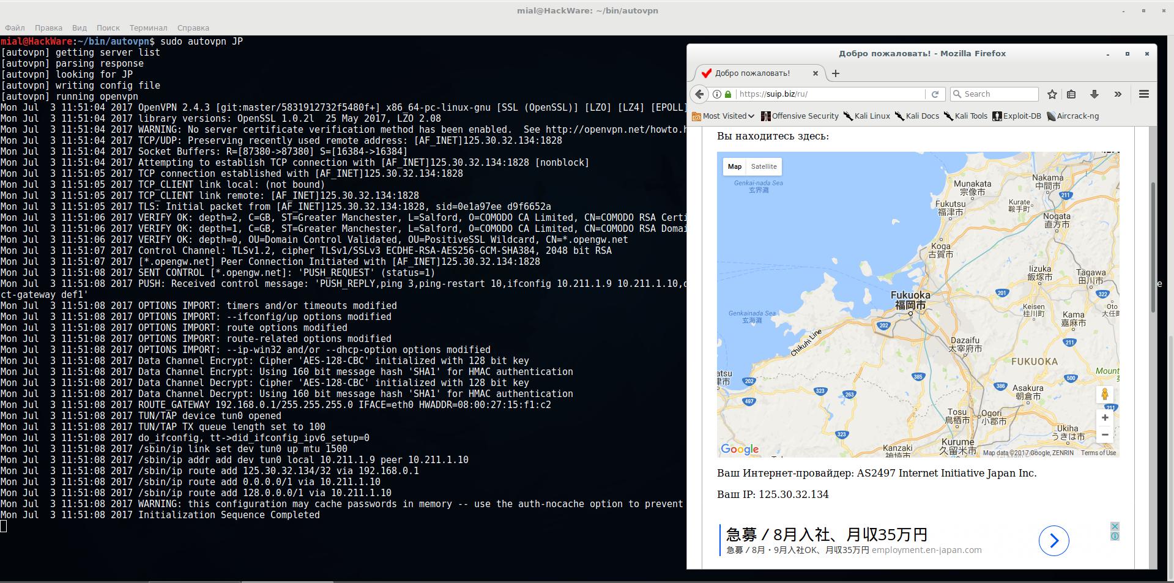This screenshot has width=1174, height=583.
Task: Show bookmarks list icon
Action: pyautogui.click(x=1071, y=94)
